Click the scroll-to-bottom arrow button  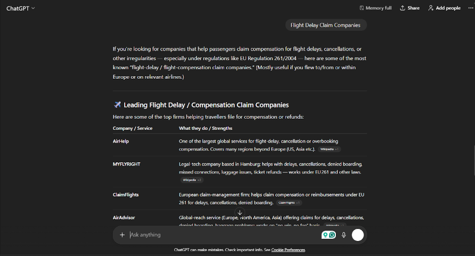[x=240, y=212]
